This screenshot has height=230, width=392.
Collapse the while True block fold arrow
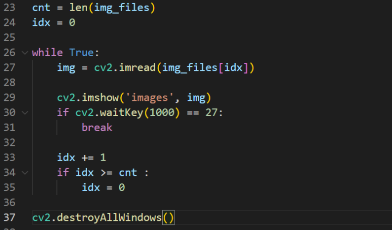click(25, 53)
